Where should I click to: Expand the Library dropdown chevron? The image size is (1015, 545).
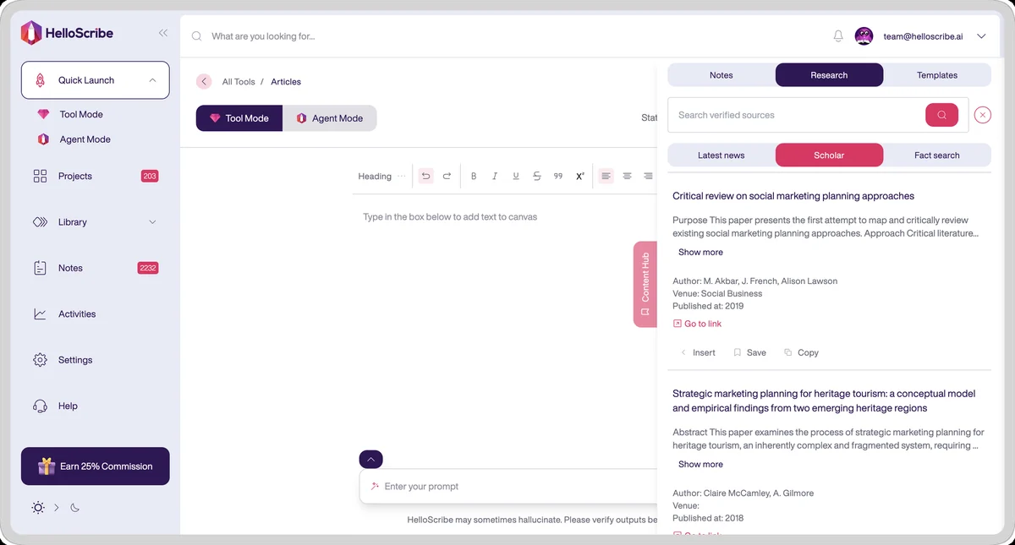pyautogui.click(x=152, y=222)
